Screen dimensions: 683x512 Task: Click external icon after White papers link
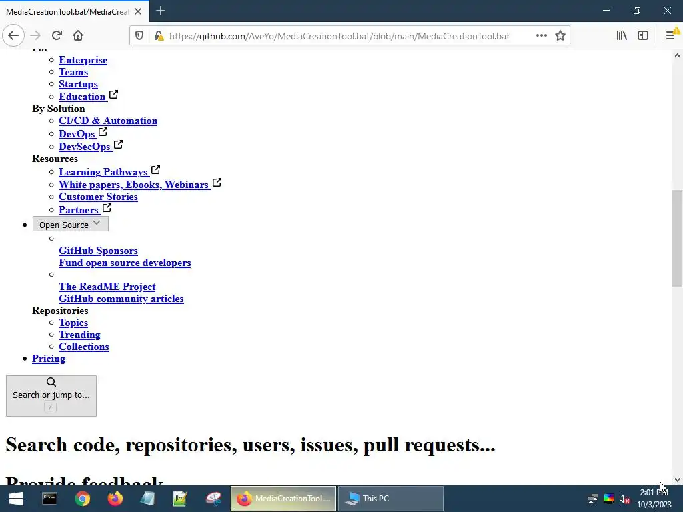point(217,182)
